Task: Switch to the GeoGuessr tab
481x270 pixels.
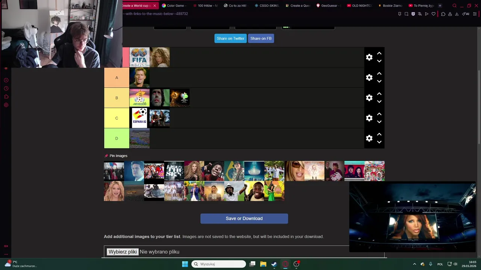Action: 329,6
